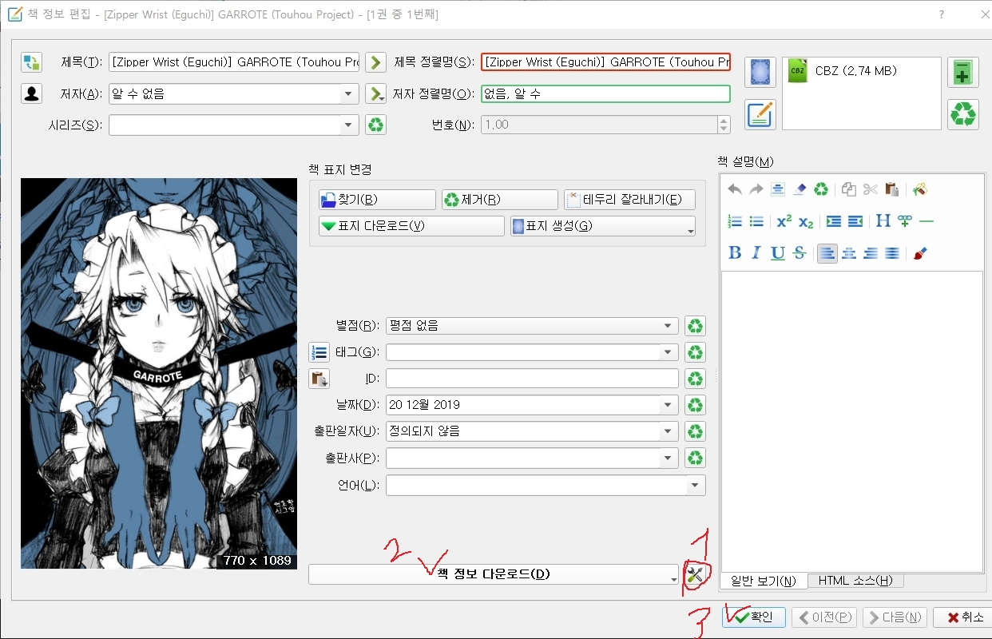Expand the series dropdown list
Image resolution: width=992 pixels, height=639 pixels.
click(x=348, y=125)
